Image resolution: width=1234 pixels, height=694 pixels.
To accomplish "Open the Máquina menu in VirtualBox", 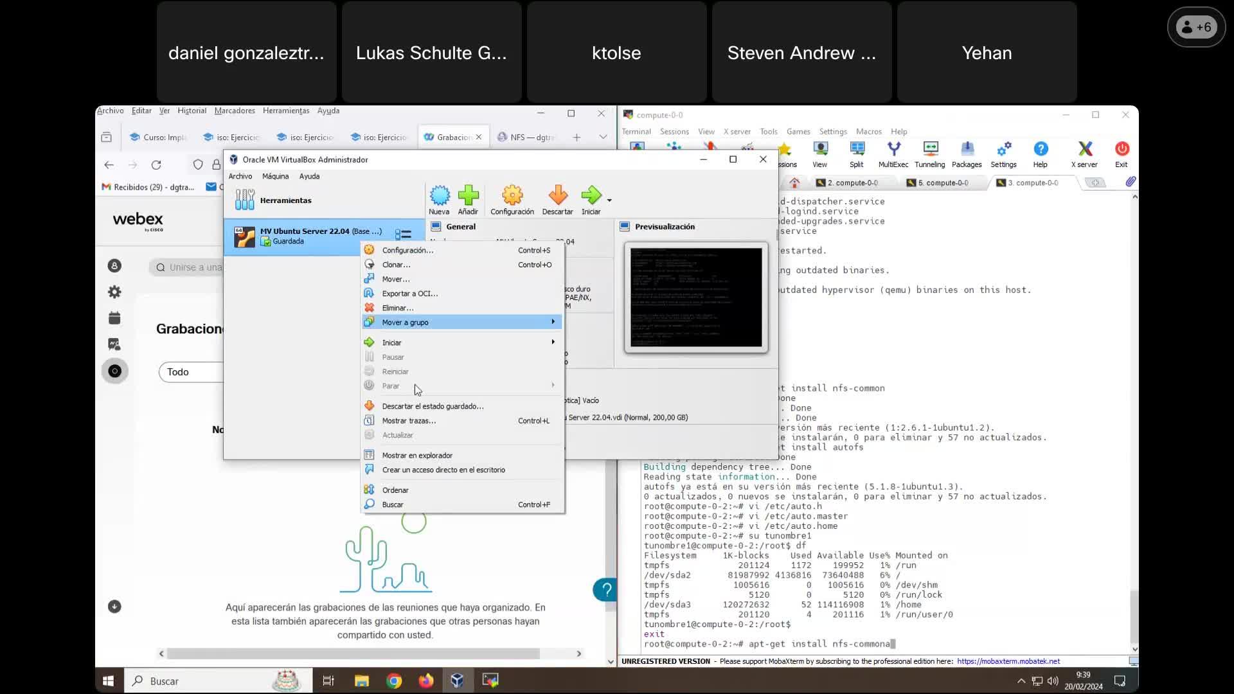I will tap(275, 176).
